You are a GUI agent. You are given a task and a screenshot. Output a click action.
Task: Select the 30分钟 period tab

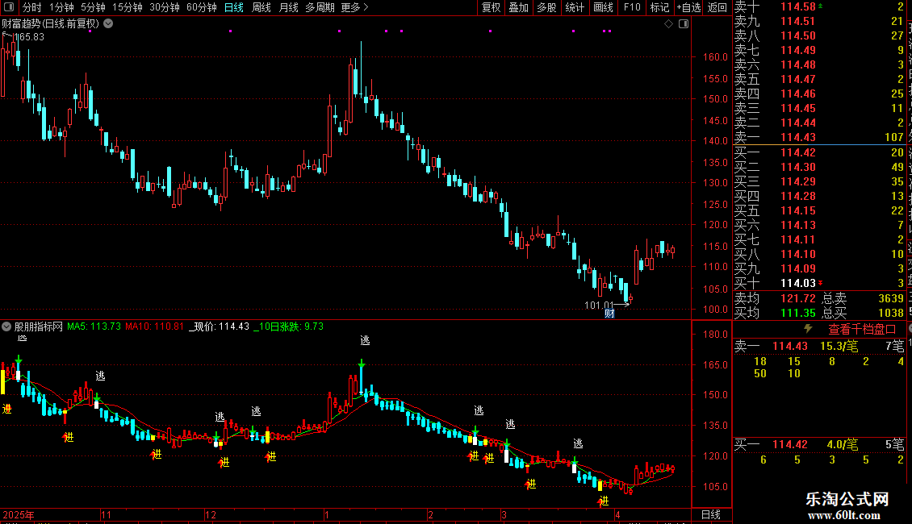click(x=165, y=7)
